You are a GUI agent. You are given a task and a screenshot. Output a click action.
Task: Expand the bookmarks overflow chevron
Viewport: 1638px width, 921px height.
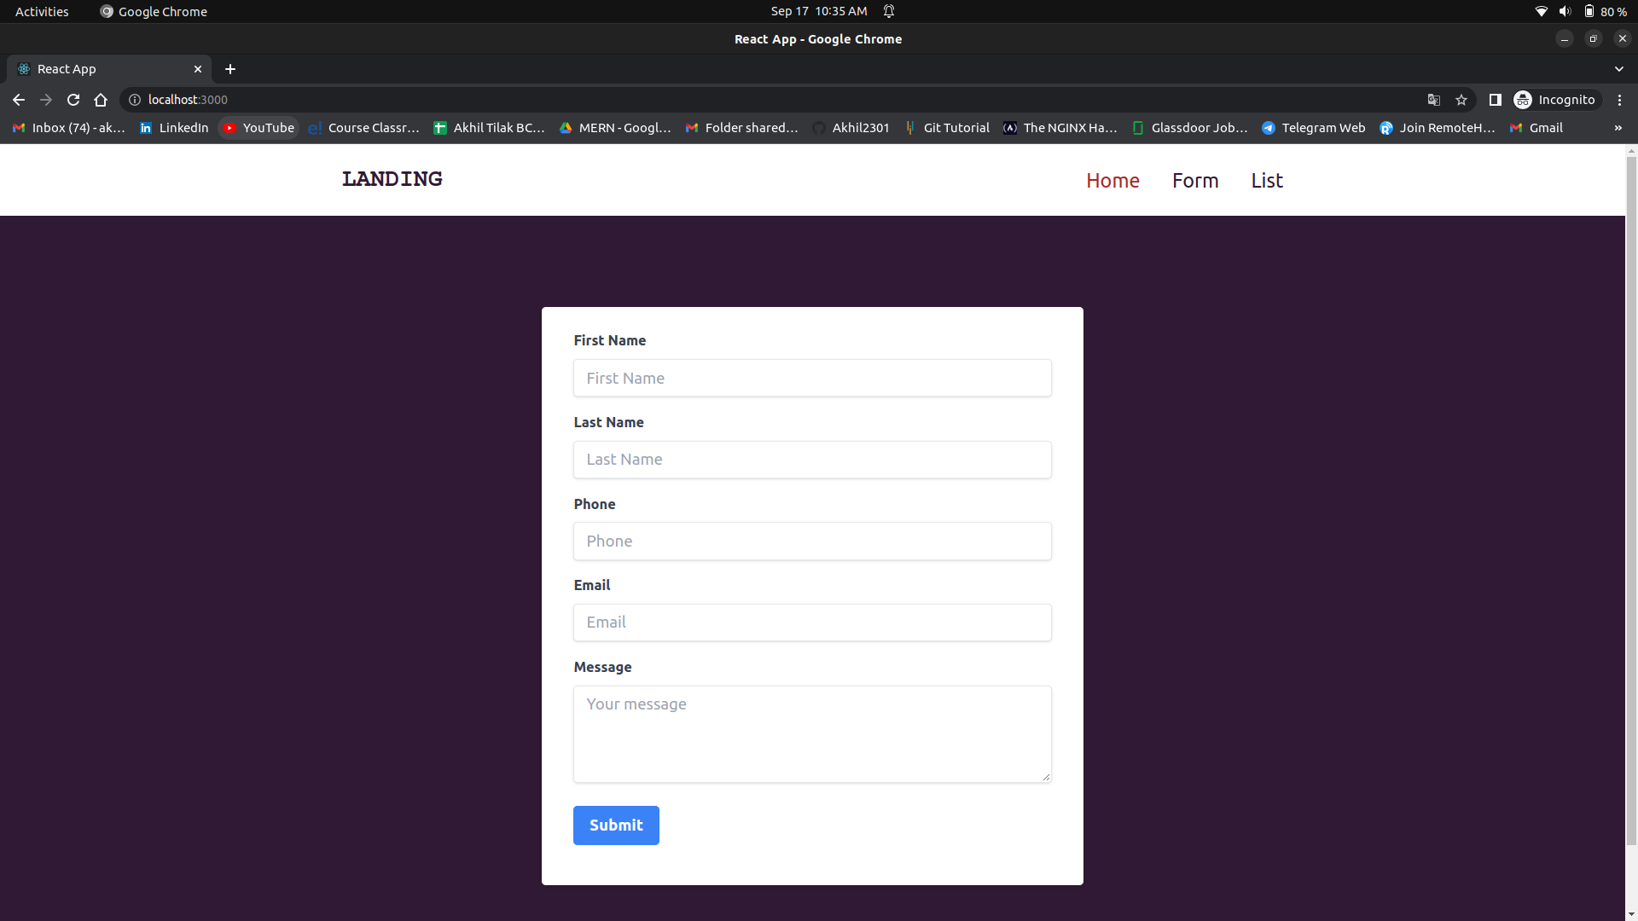click(1618, 127)
